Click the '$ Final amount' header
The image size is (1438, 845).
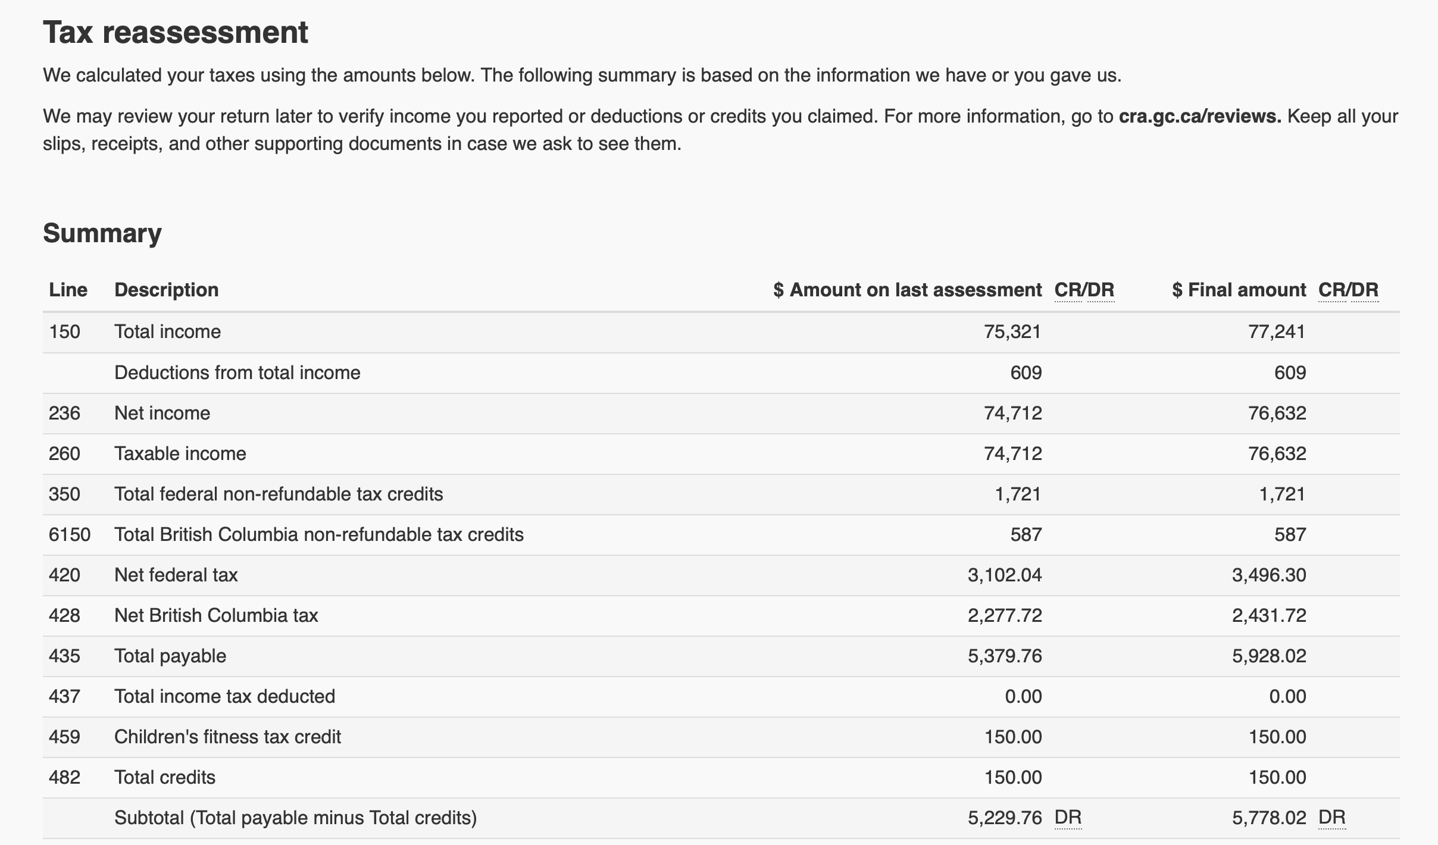coord(1239,290)
